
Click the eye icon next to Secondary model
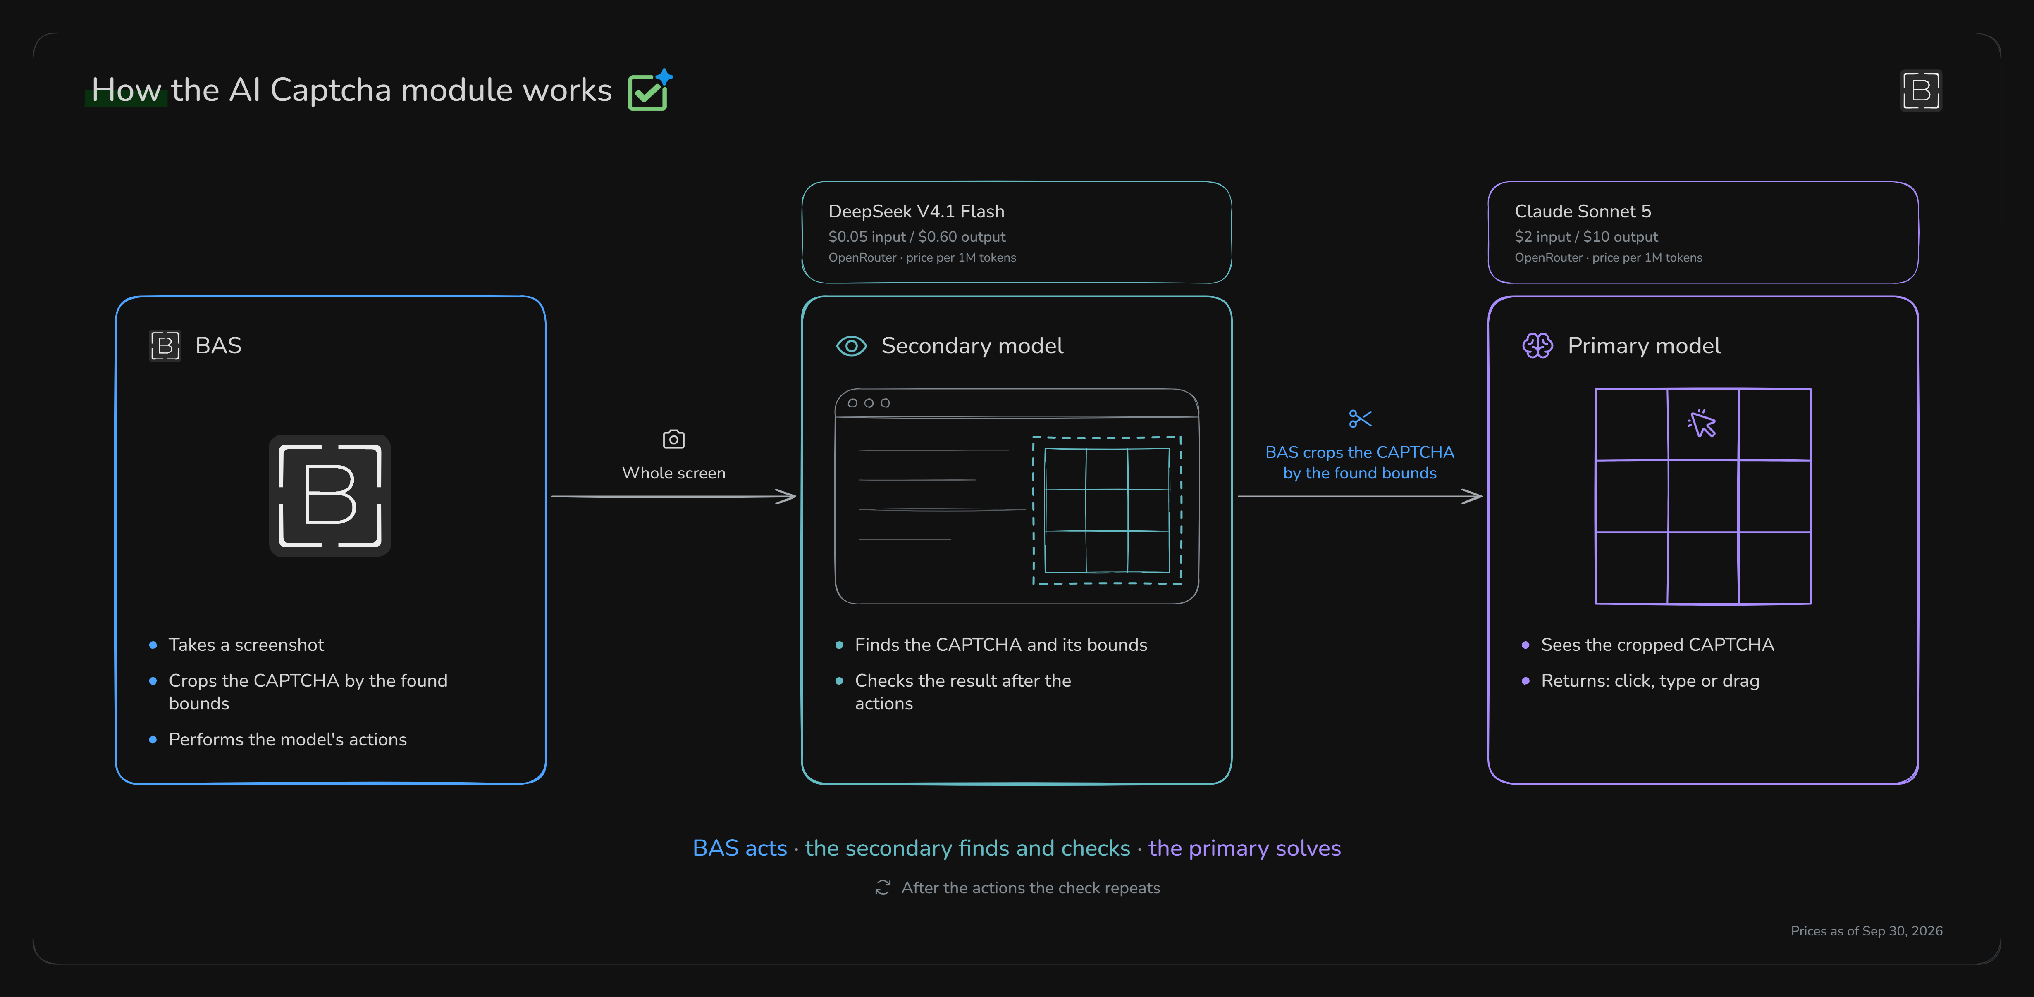click(851, 346)
